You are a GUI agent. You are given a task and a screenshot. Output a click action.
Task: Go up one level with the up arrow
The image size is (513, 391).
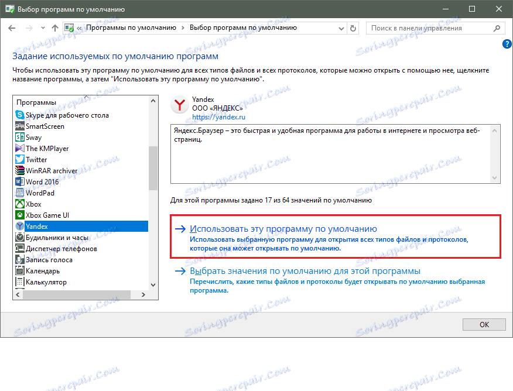55,28
